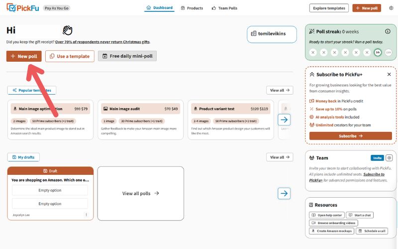Screen dimensions: 398x249
Task: Click the 30 Prime subscribers tag on Main image audit
Action: [142, 121]
